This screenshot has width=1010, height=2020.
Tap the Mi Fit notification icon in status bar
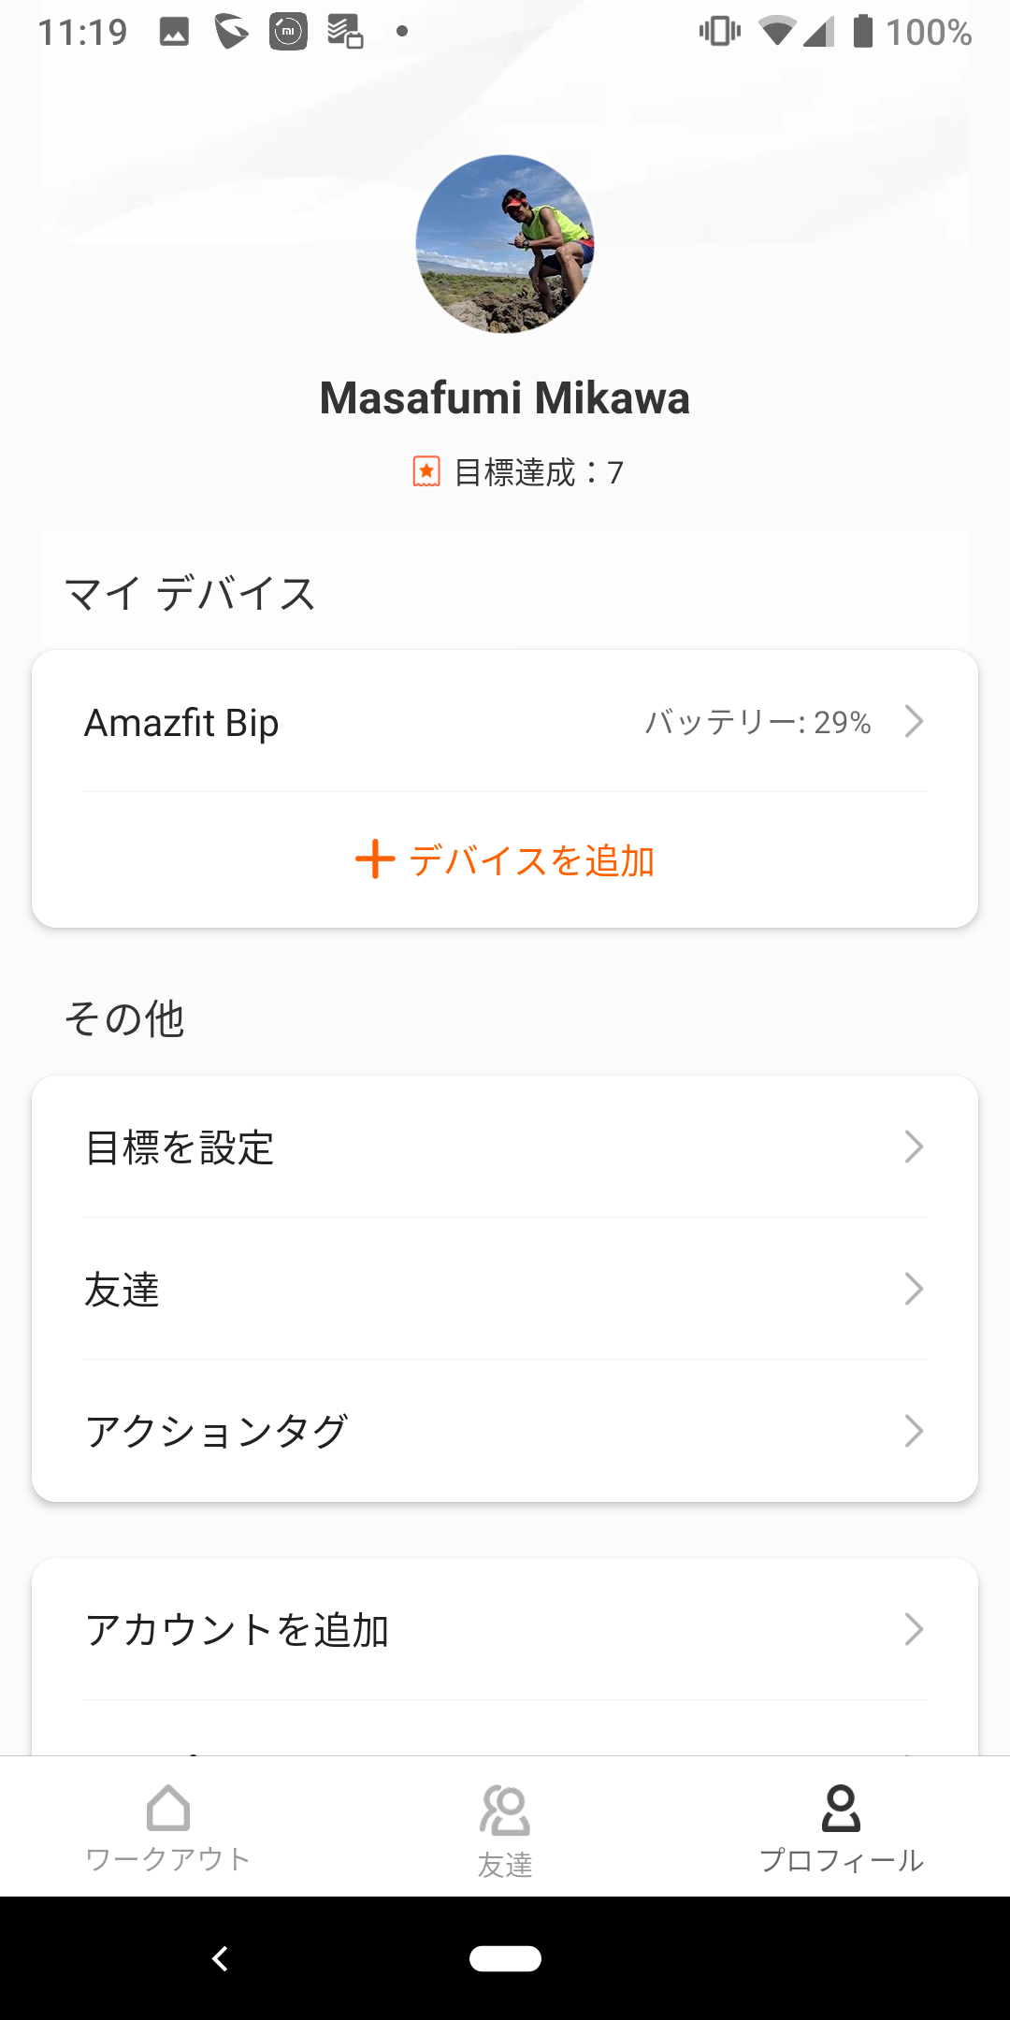[288, 32]
